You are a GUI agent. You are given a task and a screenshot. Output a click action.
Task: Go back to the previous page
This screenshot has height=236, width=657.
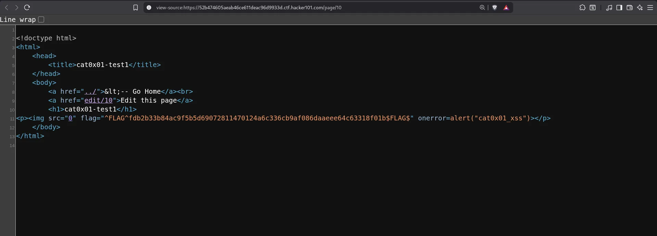point(7,8)
